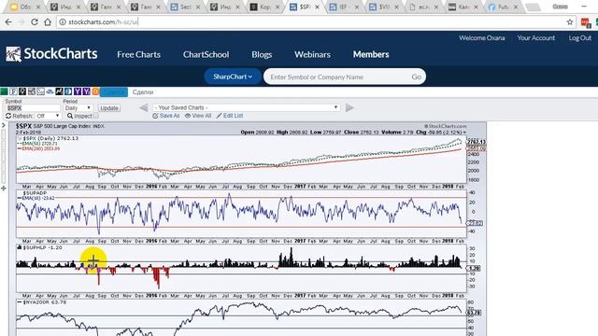
Task: Click the Go search button
Action: point(416,77)
